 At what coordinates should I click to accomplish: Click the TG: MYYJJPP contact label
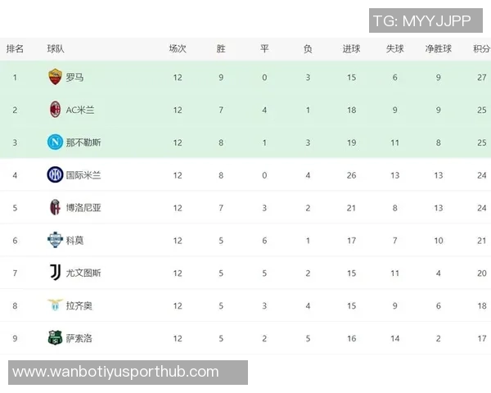(422, 21)
